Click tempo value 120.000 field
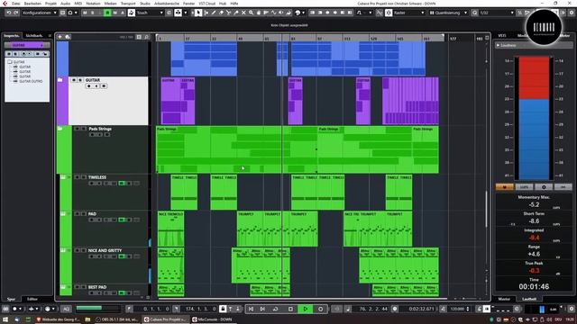577x324 pixels. 457,309
